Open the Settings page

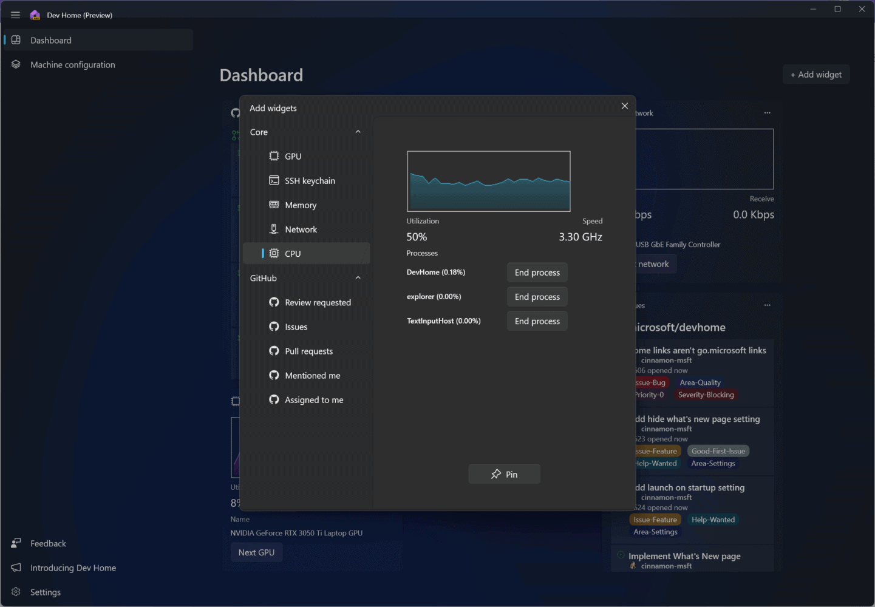click(x=98, y=592)
